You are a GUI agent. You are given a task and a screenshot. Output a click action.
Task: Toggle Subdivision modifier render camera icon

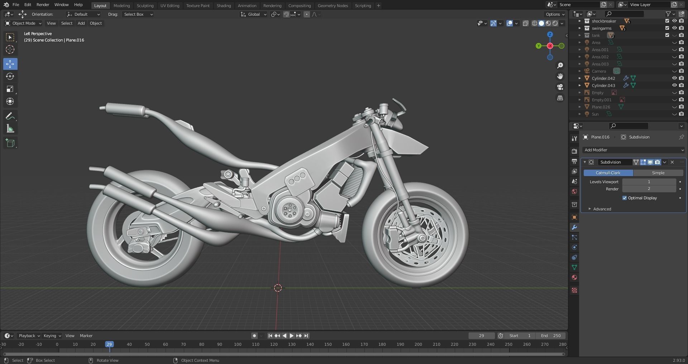[657, 162]
